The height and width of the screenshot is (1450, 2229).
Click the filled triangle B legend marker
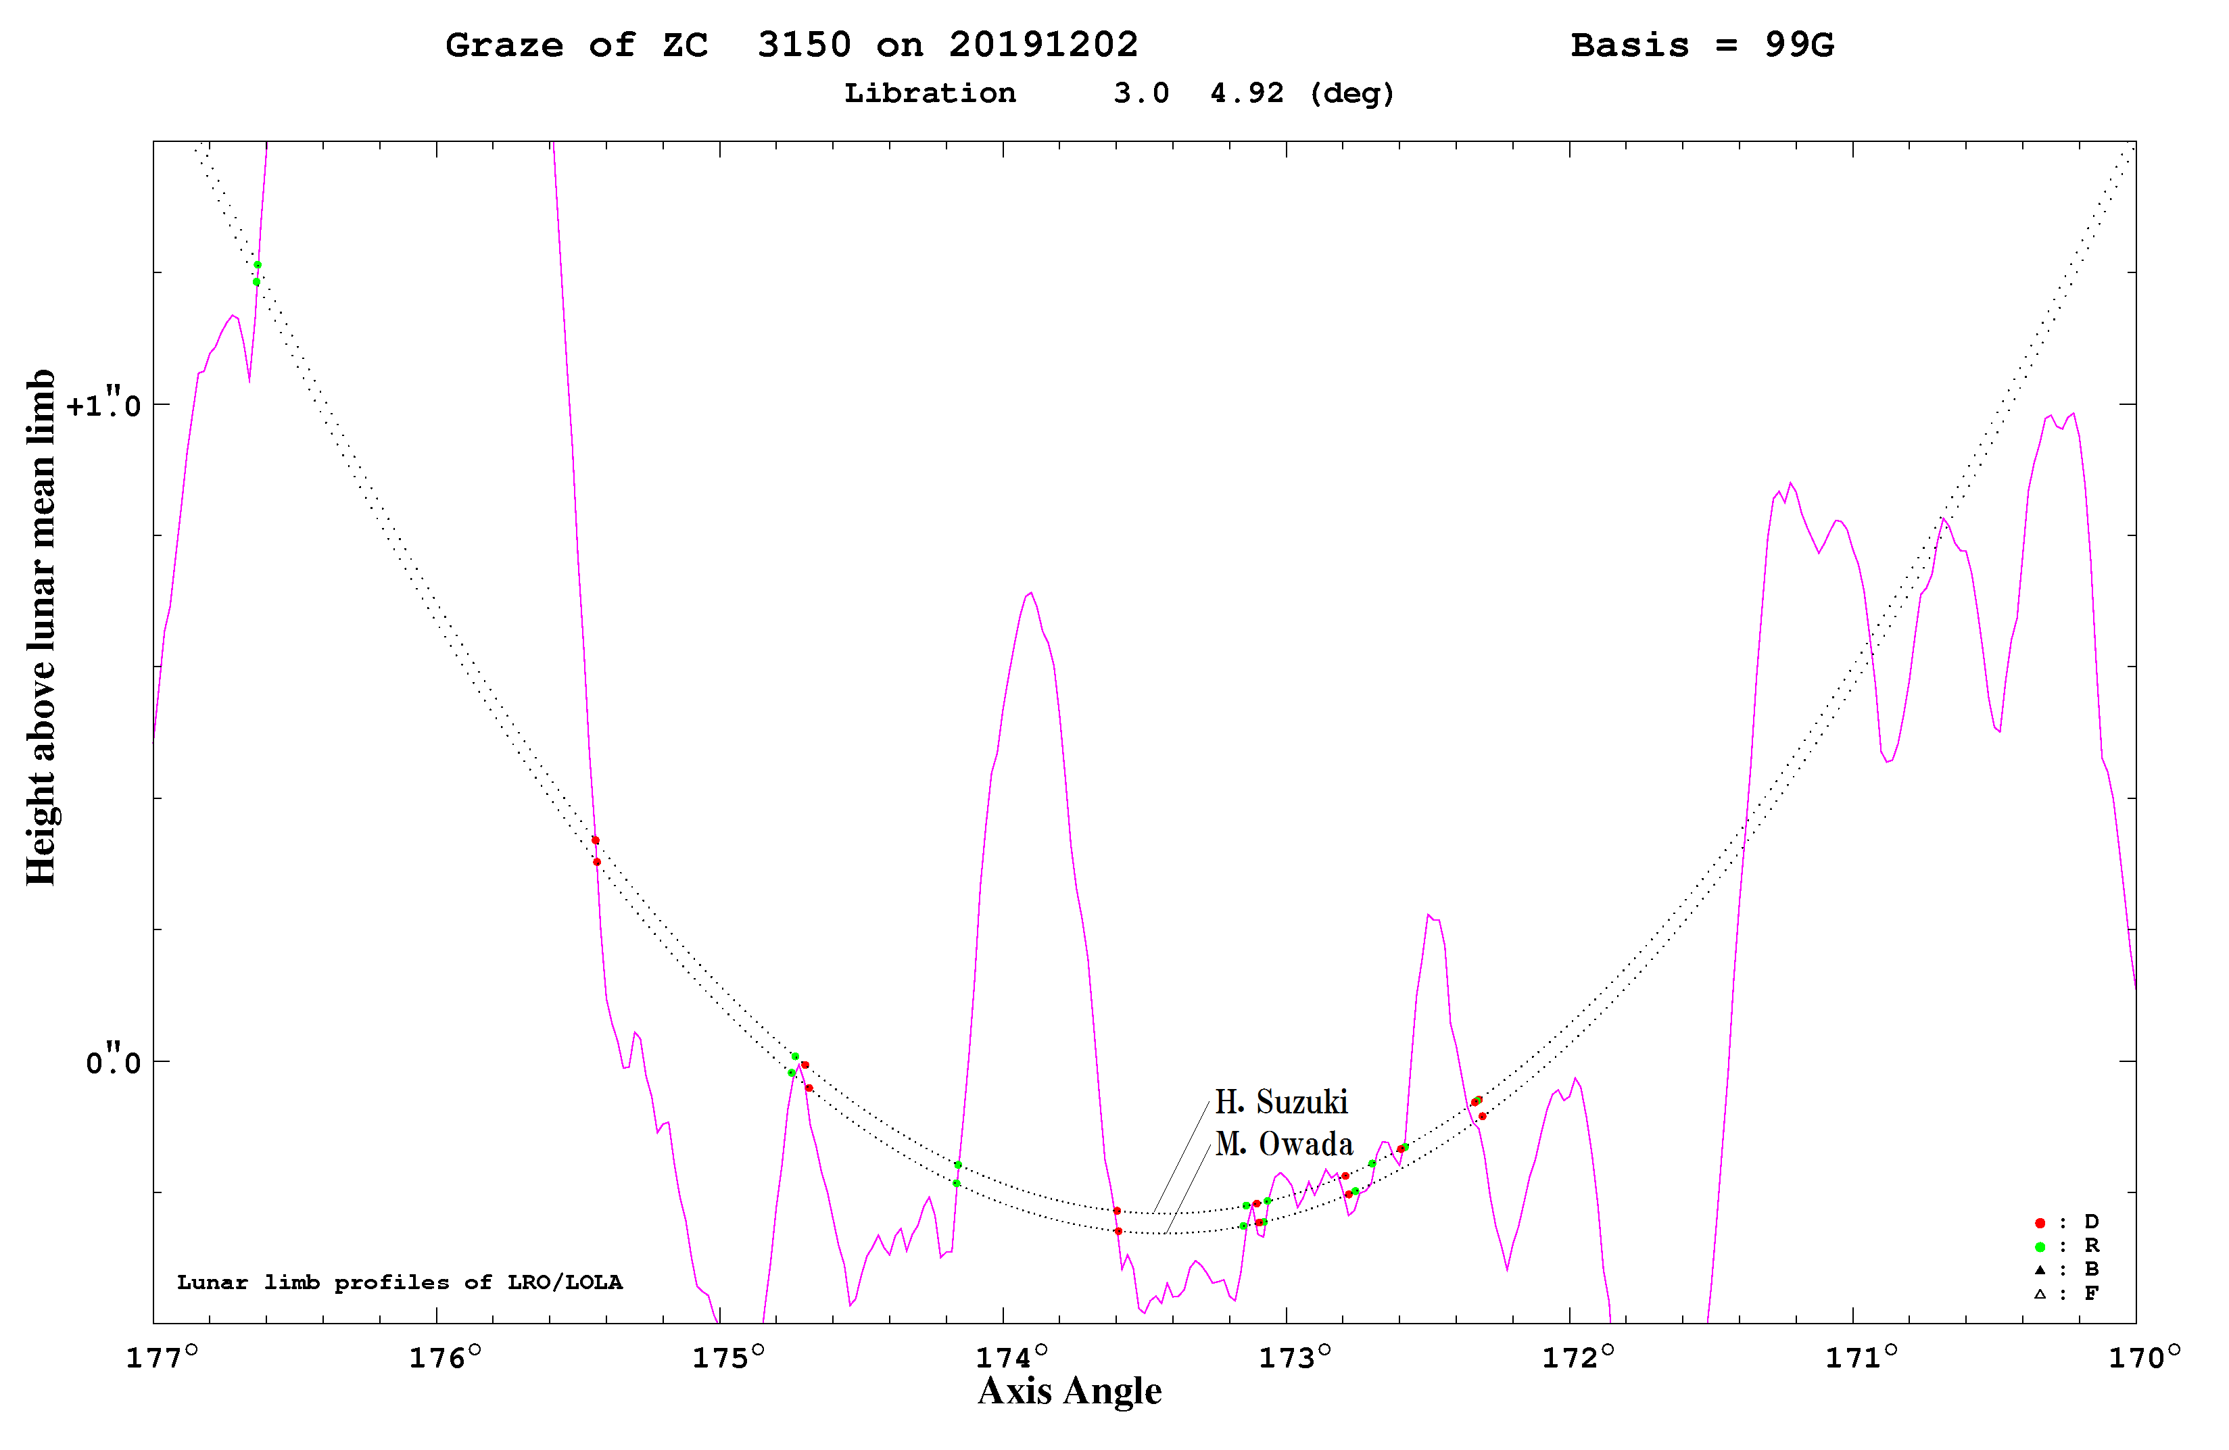(x=2040, y=1270)
